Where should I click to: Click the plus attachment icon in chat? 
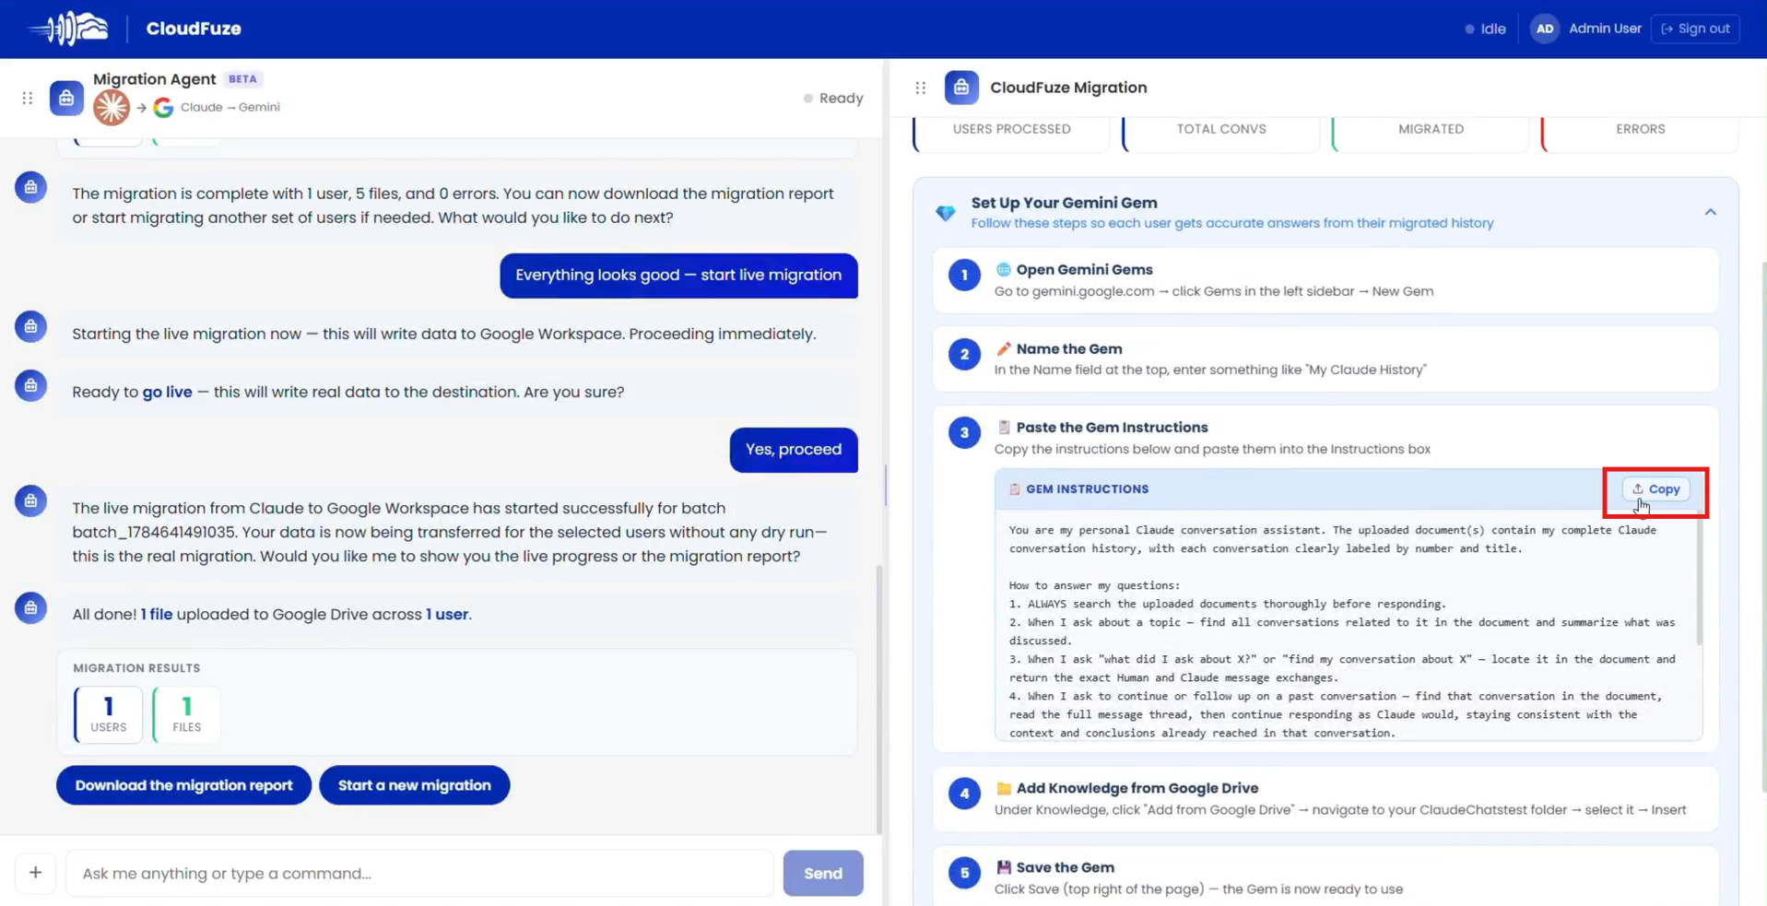click(35, 873)
